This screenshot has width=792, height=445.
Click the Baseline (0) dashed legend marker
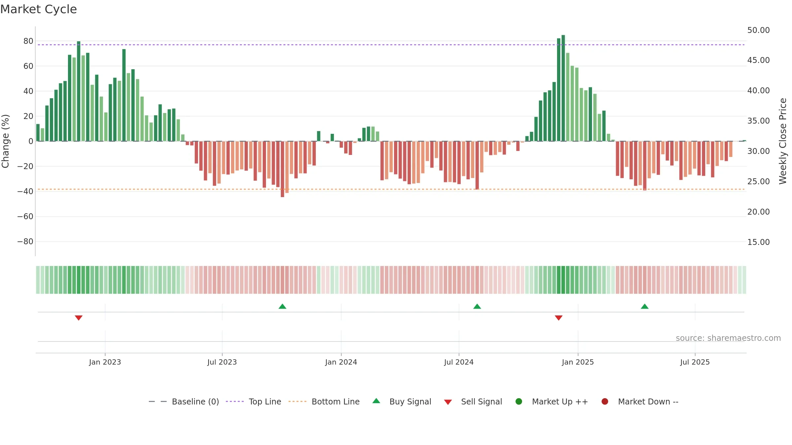(x=158, y=401)
